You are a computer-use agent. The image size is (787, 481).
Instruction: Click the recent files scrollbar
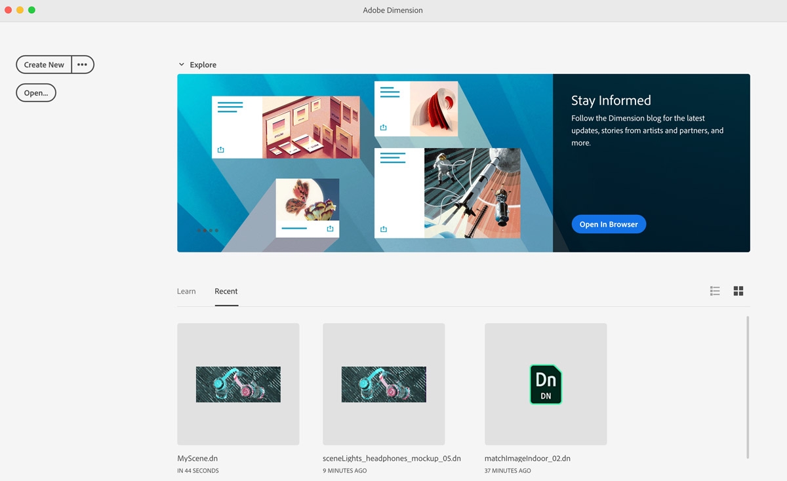747,387
